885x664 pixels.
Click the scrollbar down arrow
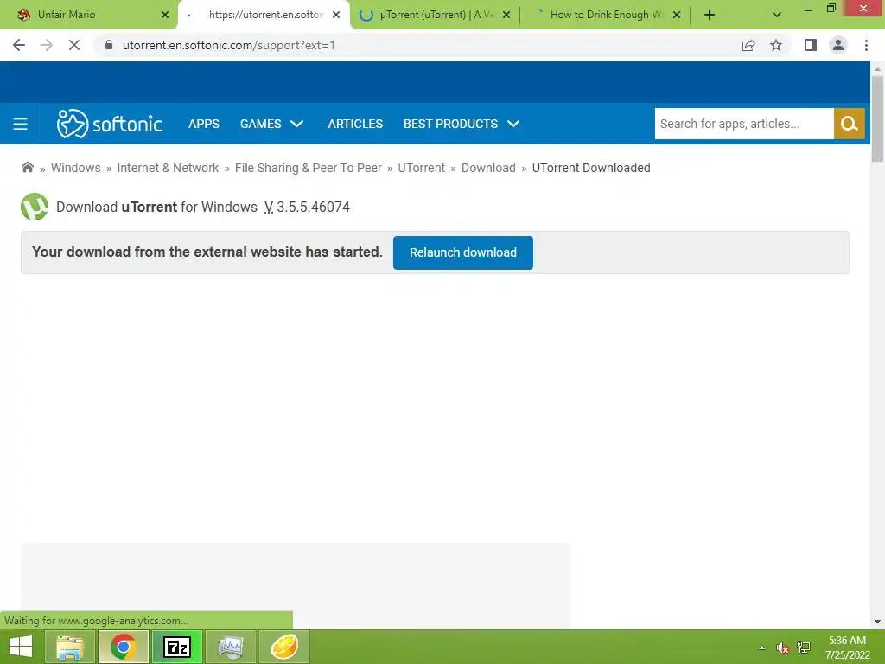click(x=877, y=622)
